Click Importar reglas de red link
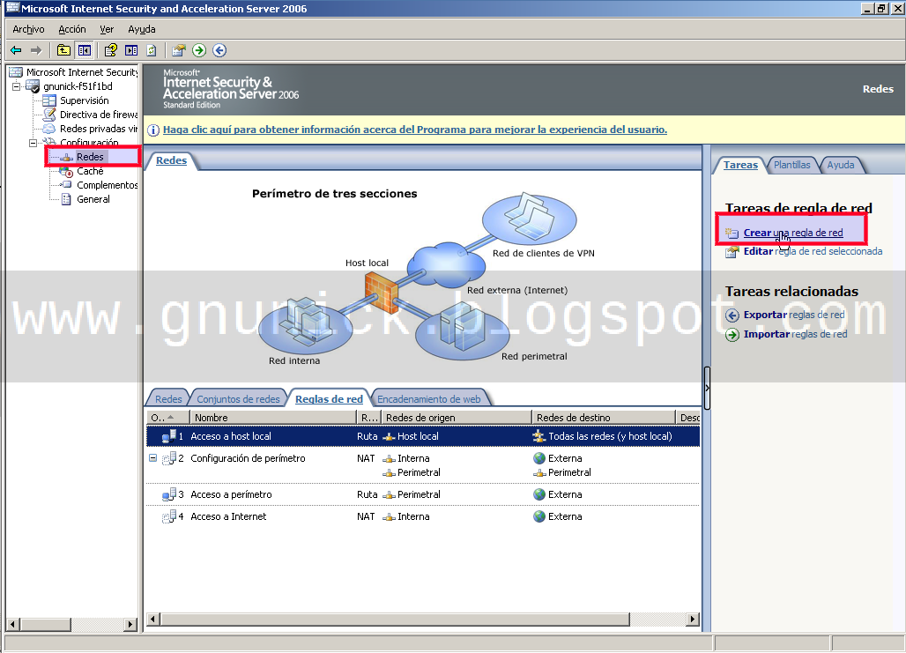 point(795,334)
